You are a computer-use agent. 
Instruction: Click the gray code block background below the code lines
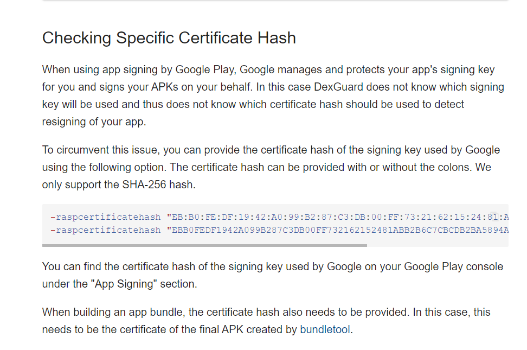pyautogui.click(x=275, y=240)
